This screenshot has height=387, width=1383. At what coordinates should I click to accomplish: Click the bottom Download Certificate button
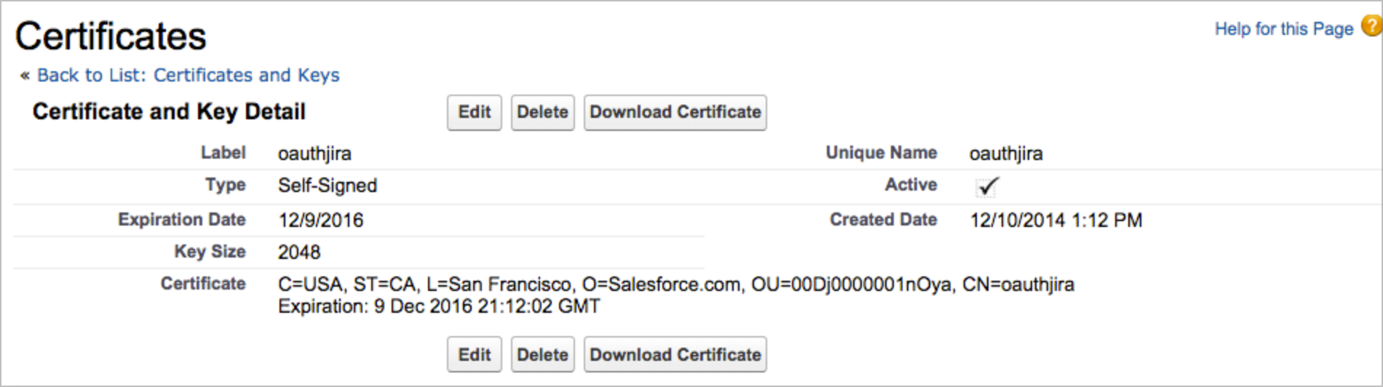675,355
